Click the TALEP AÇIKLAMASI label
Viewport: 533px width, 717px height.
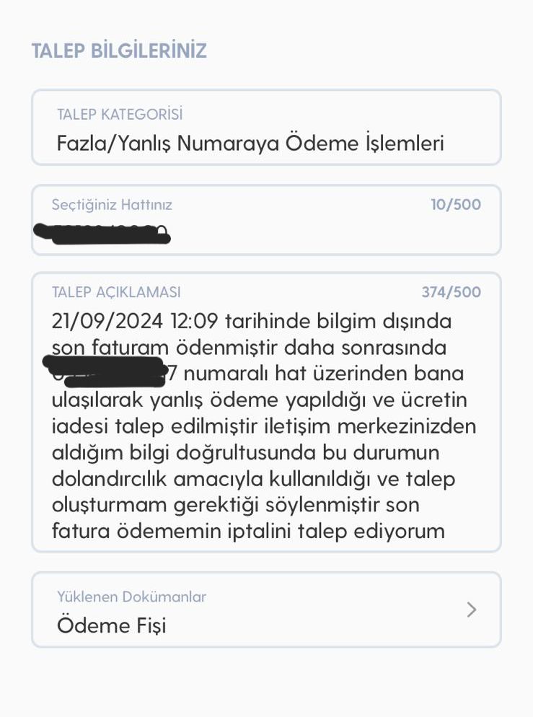coord(116,292)
